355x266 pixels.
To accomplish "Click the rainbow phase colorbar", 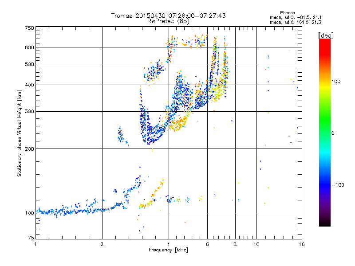I will click(x=325, y=132).
